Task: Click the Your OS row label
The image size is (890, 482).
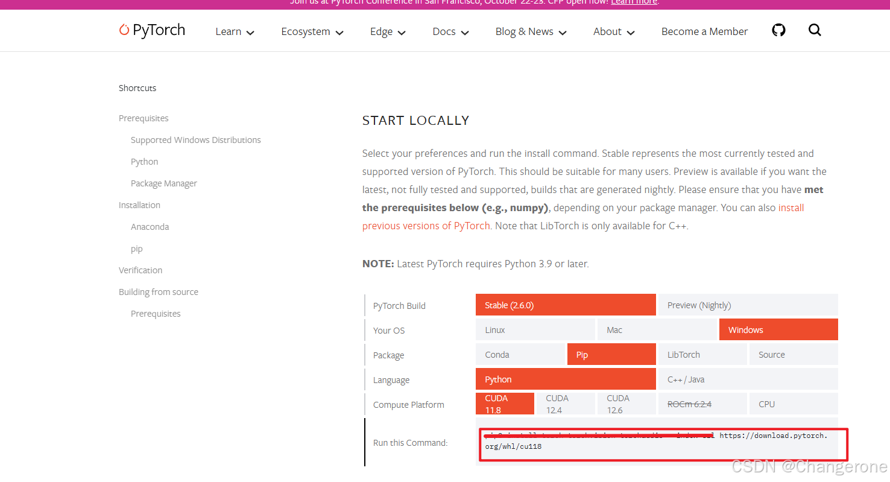Action: pos(389,331)
